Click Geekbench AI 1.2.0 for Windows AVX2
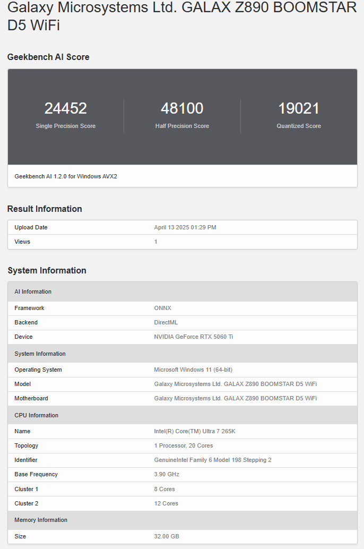This screenshot has height=549, width=364. [x=66, y=176]
